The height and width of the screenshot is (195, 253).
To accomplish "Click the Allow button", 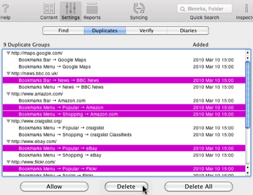I will (54, 186).
